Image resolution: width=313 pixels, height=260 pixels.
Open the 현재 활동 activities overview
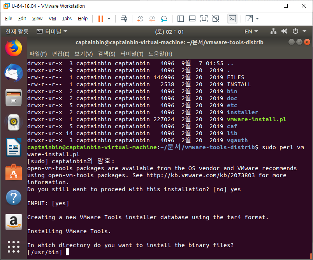click(x=17, y=31)
